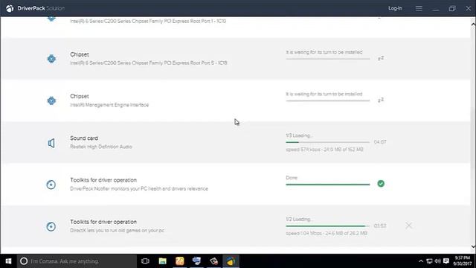
Task: Click the sleep icon for Root Port 5 chipset
Action: [381, 58]
